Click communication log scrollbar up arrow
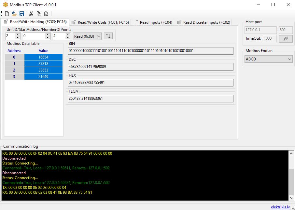 [x=291, y=153]
